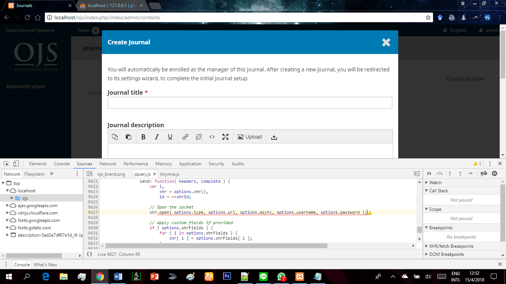Toggle italic formatting in description editor

click(157, 137)
